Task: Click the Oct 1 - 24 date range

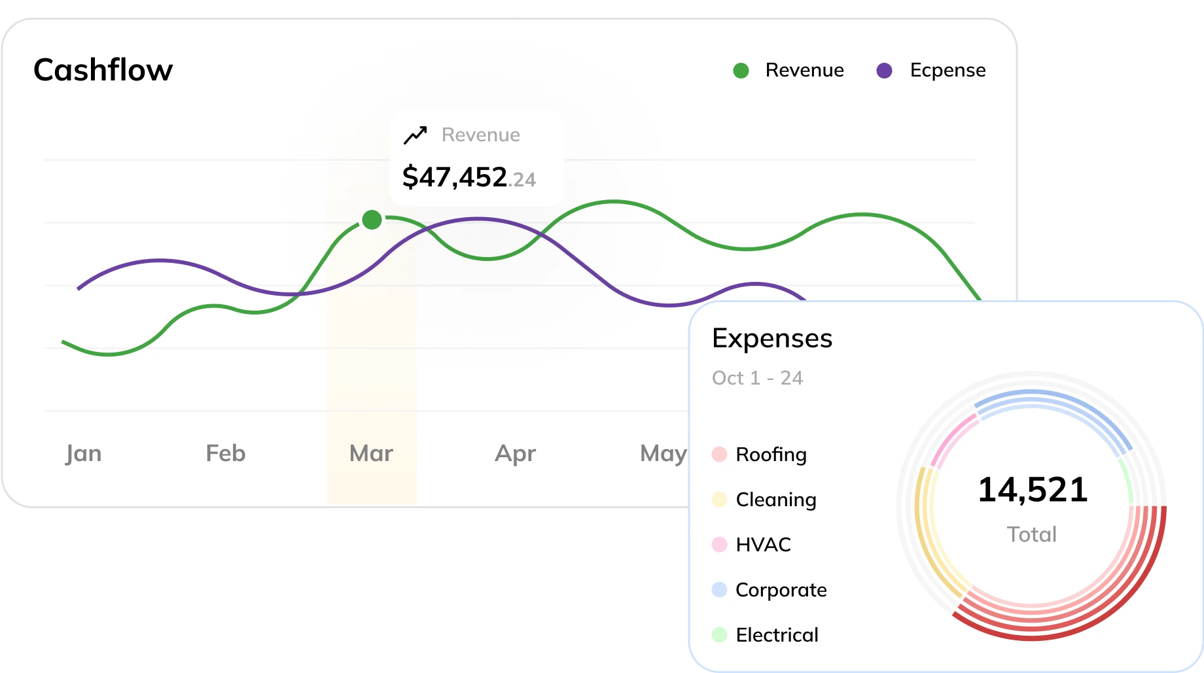Action: click(757, 378)
